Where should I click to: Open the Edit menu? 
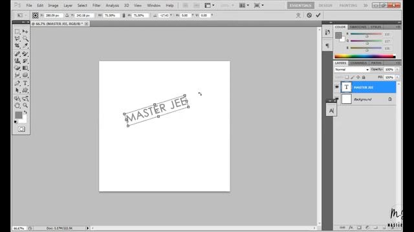click(40, 6)
